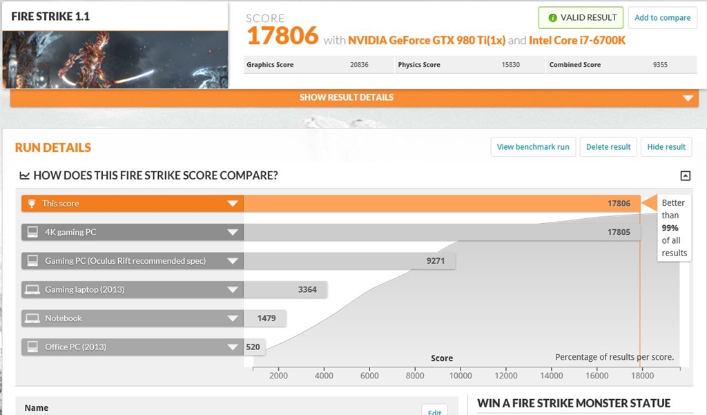Expand the Notebook dropdown arrow
This screenshot has width=707, height=415.
[233, 318]
